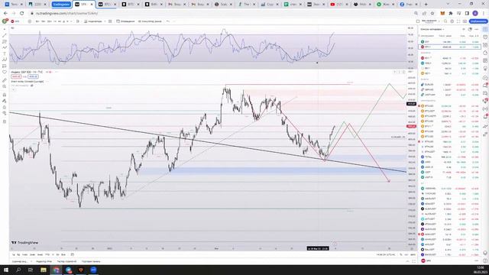
Task: Collapse the indicator legend chevron
Action: 14,89
